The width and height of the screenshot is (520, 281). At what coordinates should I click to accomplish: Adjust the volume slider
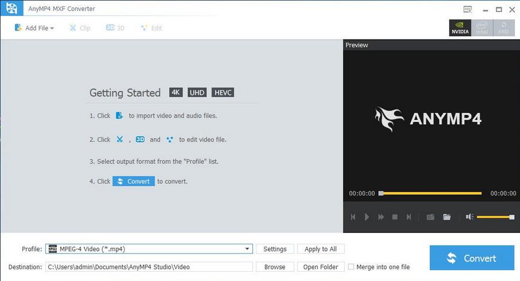tap(495, 217)
